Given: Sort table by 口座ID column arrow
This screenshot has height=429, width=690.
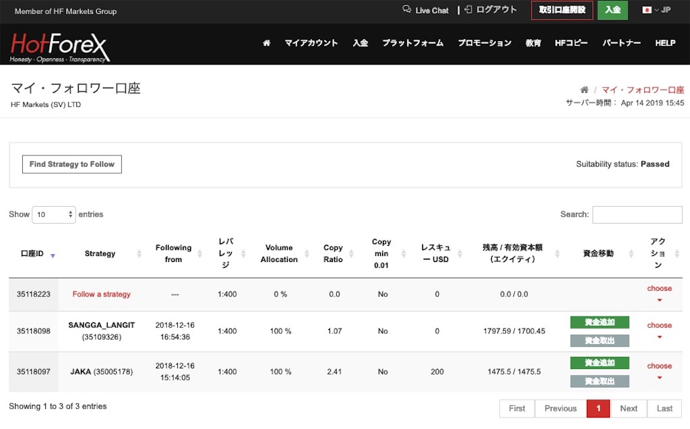Looking at the screenshot, I should click(x=53, y=256).
